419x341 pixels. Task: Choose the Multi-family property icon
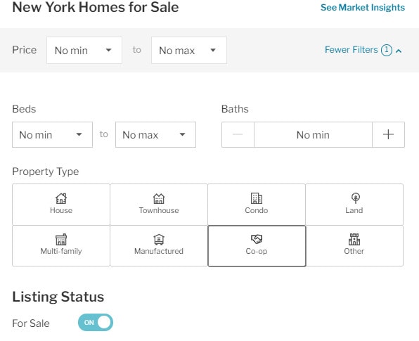tap(61, 240)
